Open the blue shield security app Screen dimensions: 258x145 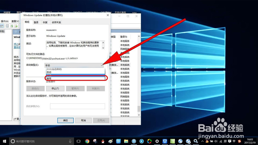[165, 141]
